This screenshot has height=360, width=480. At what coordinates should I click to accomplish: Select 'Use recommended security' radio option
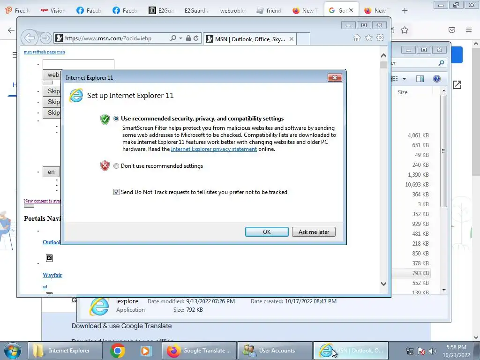coord(116,119)
